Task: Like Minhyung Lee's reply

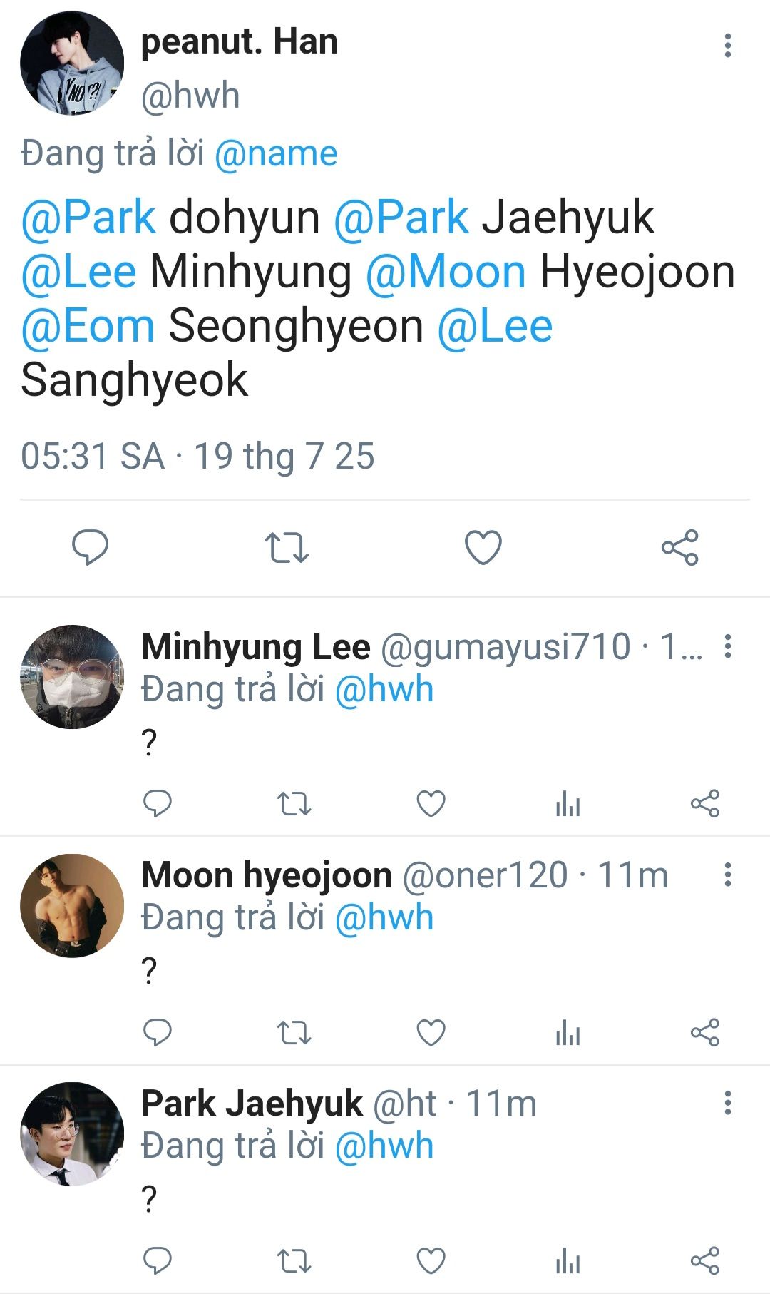Action: click(x=431, y=804)
